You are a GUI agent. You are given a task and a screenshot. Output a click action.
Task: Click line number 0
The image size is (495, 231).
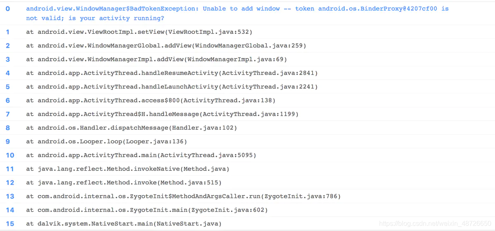8,9
